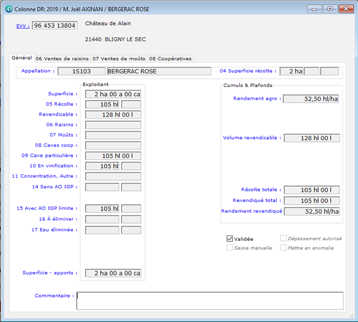Close the Colonne DR window

[x=346, y=9]
